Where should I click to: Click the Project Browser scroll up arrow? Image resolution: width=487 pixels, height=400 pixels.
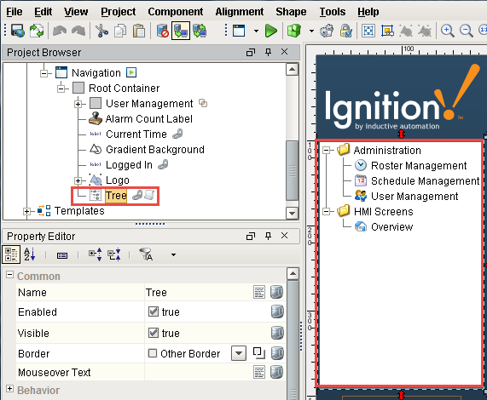pyautogui.click(x=292, y=70)
